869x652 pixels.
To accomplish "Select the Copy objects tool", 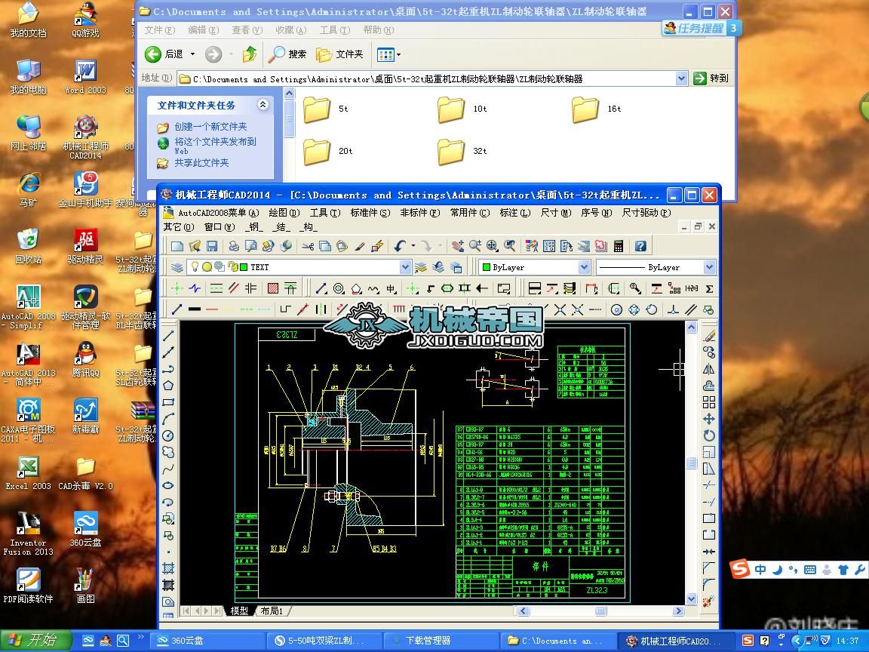I will [x=709, y=352].
